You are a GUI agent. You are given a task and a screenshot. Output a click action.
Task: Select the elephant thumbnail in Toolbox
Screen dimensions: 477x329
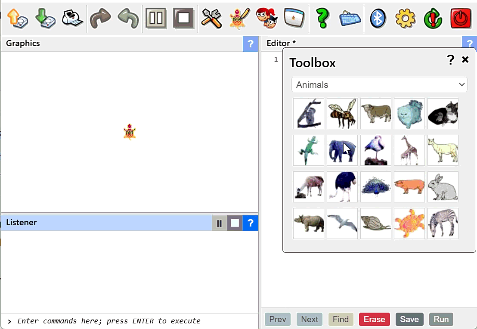[x=342, y=150]
